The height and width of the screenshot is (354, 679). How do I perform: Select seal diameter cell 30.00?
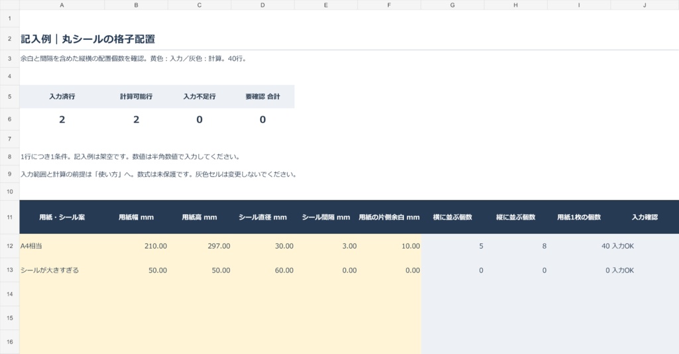coord(263,246)
